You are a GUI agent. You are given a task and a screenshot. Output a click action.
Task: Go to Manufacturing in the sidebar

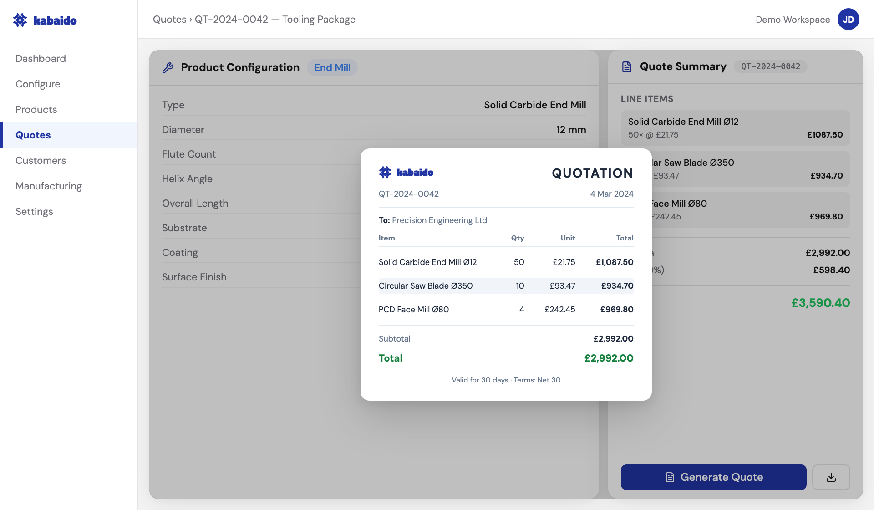point(48,186)
